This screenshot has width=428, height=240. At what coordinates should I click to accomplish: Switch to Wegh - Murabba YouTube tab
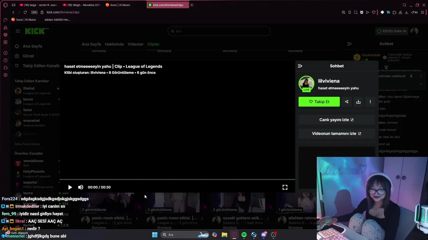(x=81, y=5)
